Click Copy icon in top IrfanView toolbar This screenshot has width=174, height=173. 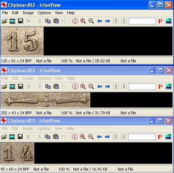(48, 21)
